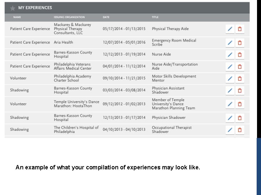The height and width of the screenshot is (195, 261).
Task: Delete the Occupational Therapist Shadower entry
Action: 240,130
